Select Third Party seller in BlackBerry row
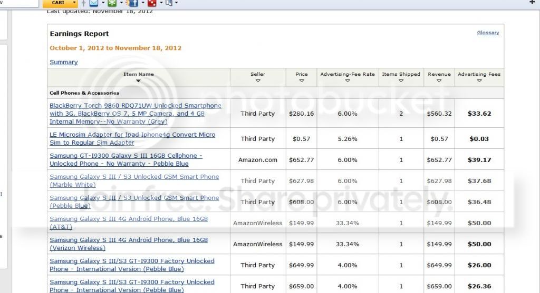The image size is (540, 293). 257,114
